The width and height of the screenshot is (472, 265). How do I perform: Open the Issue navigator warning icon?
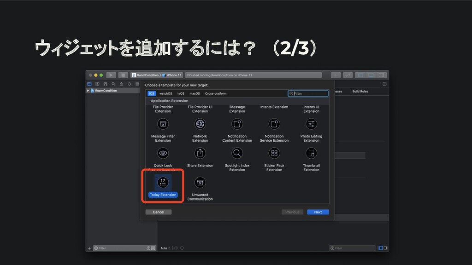(x=121, y=84)
